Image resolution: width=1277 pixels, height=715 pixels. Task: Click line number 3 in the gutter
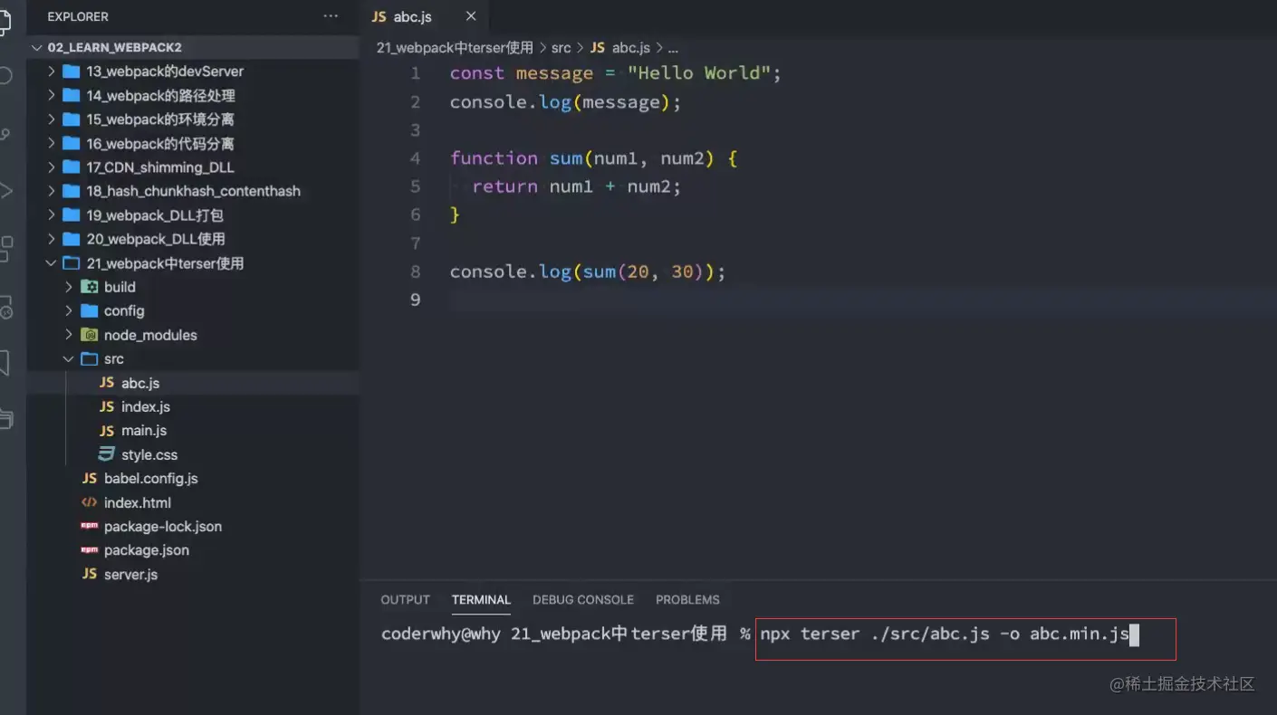tap(415, 130)
